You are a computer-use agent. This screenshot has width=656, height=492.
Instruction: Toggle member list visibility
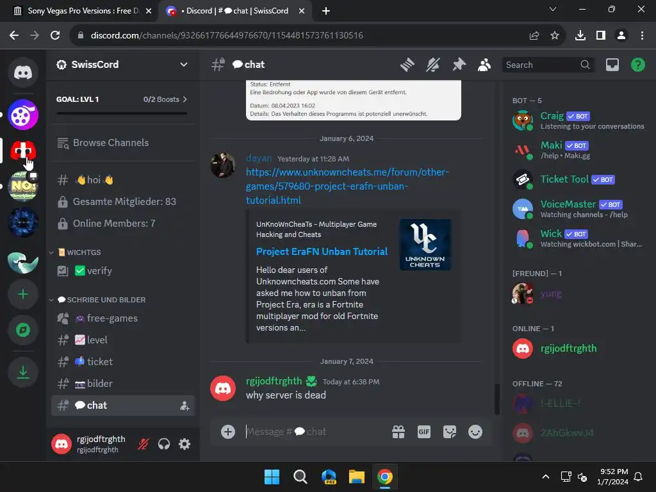pyautogui.click(x=484, y=65)
